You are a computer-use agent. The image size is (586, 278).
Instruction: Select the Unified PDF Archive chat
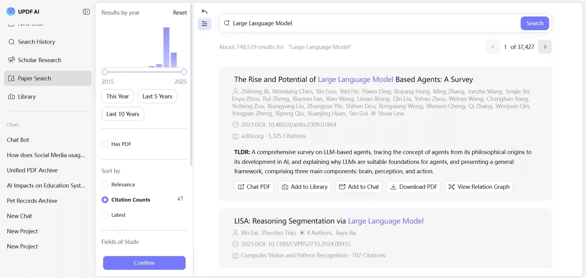point(32,170)
